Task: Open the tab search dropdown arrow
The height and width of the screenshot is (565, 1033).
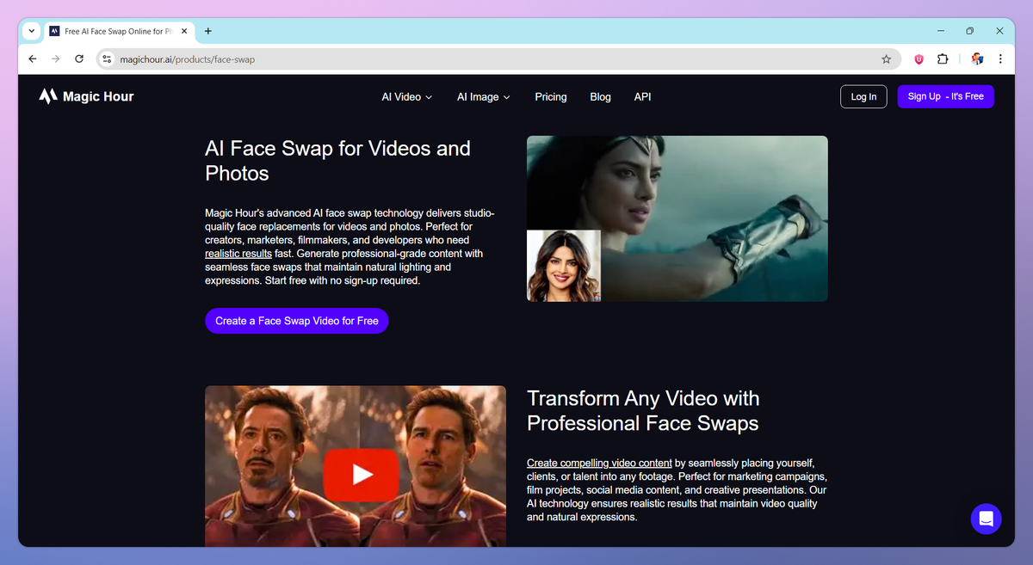Action: tap(32, 31)
